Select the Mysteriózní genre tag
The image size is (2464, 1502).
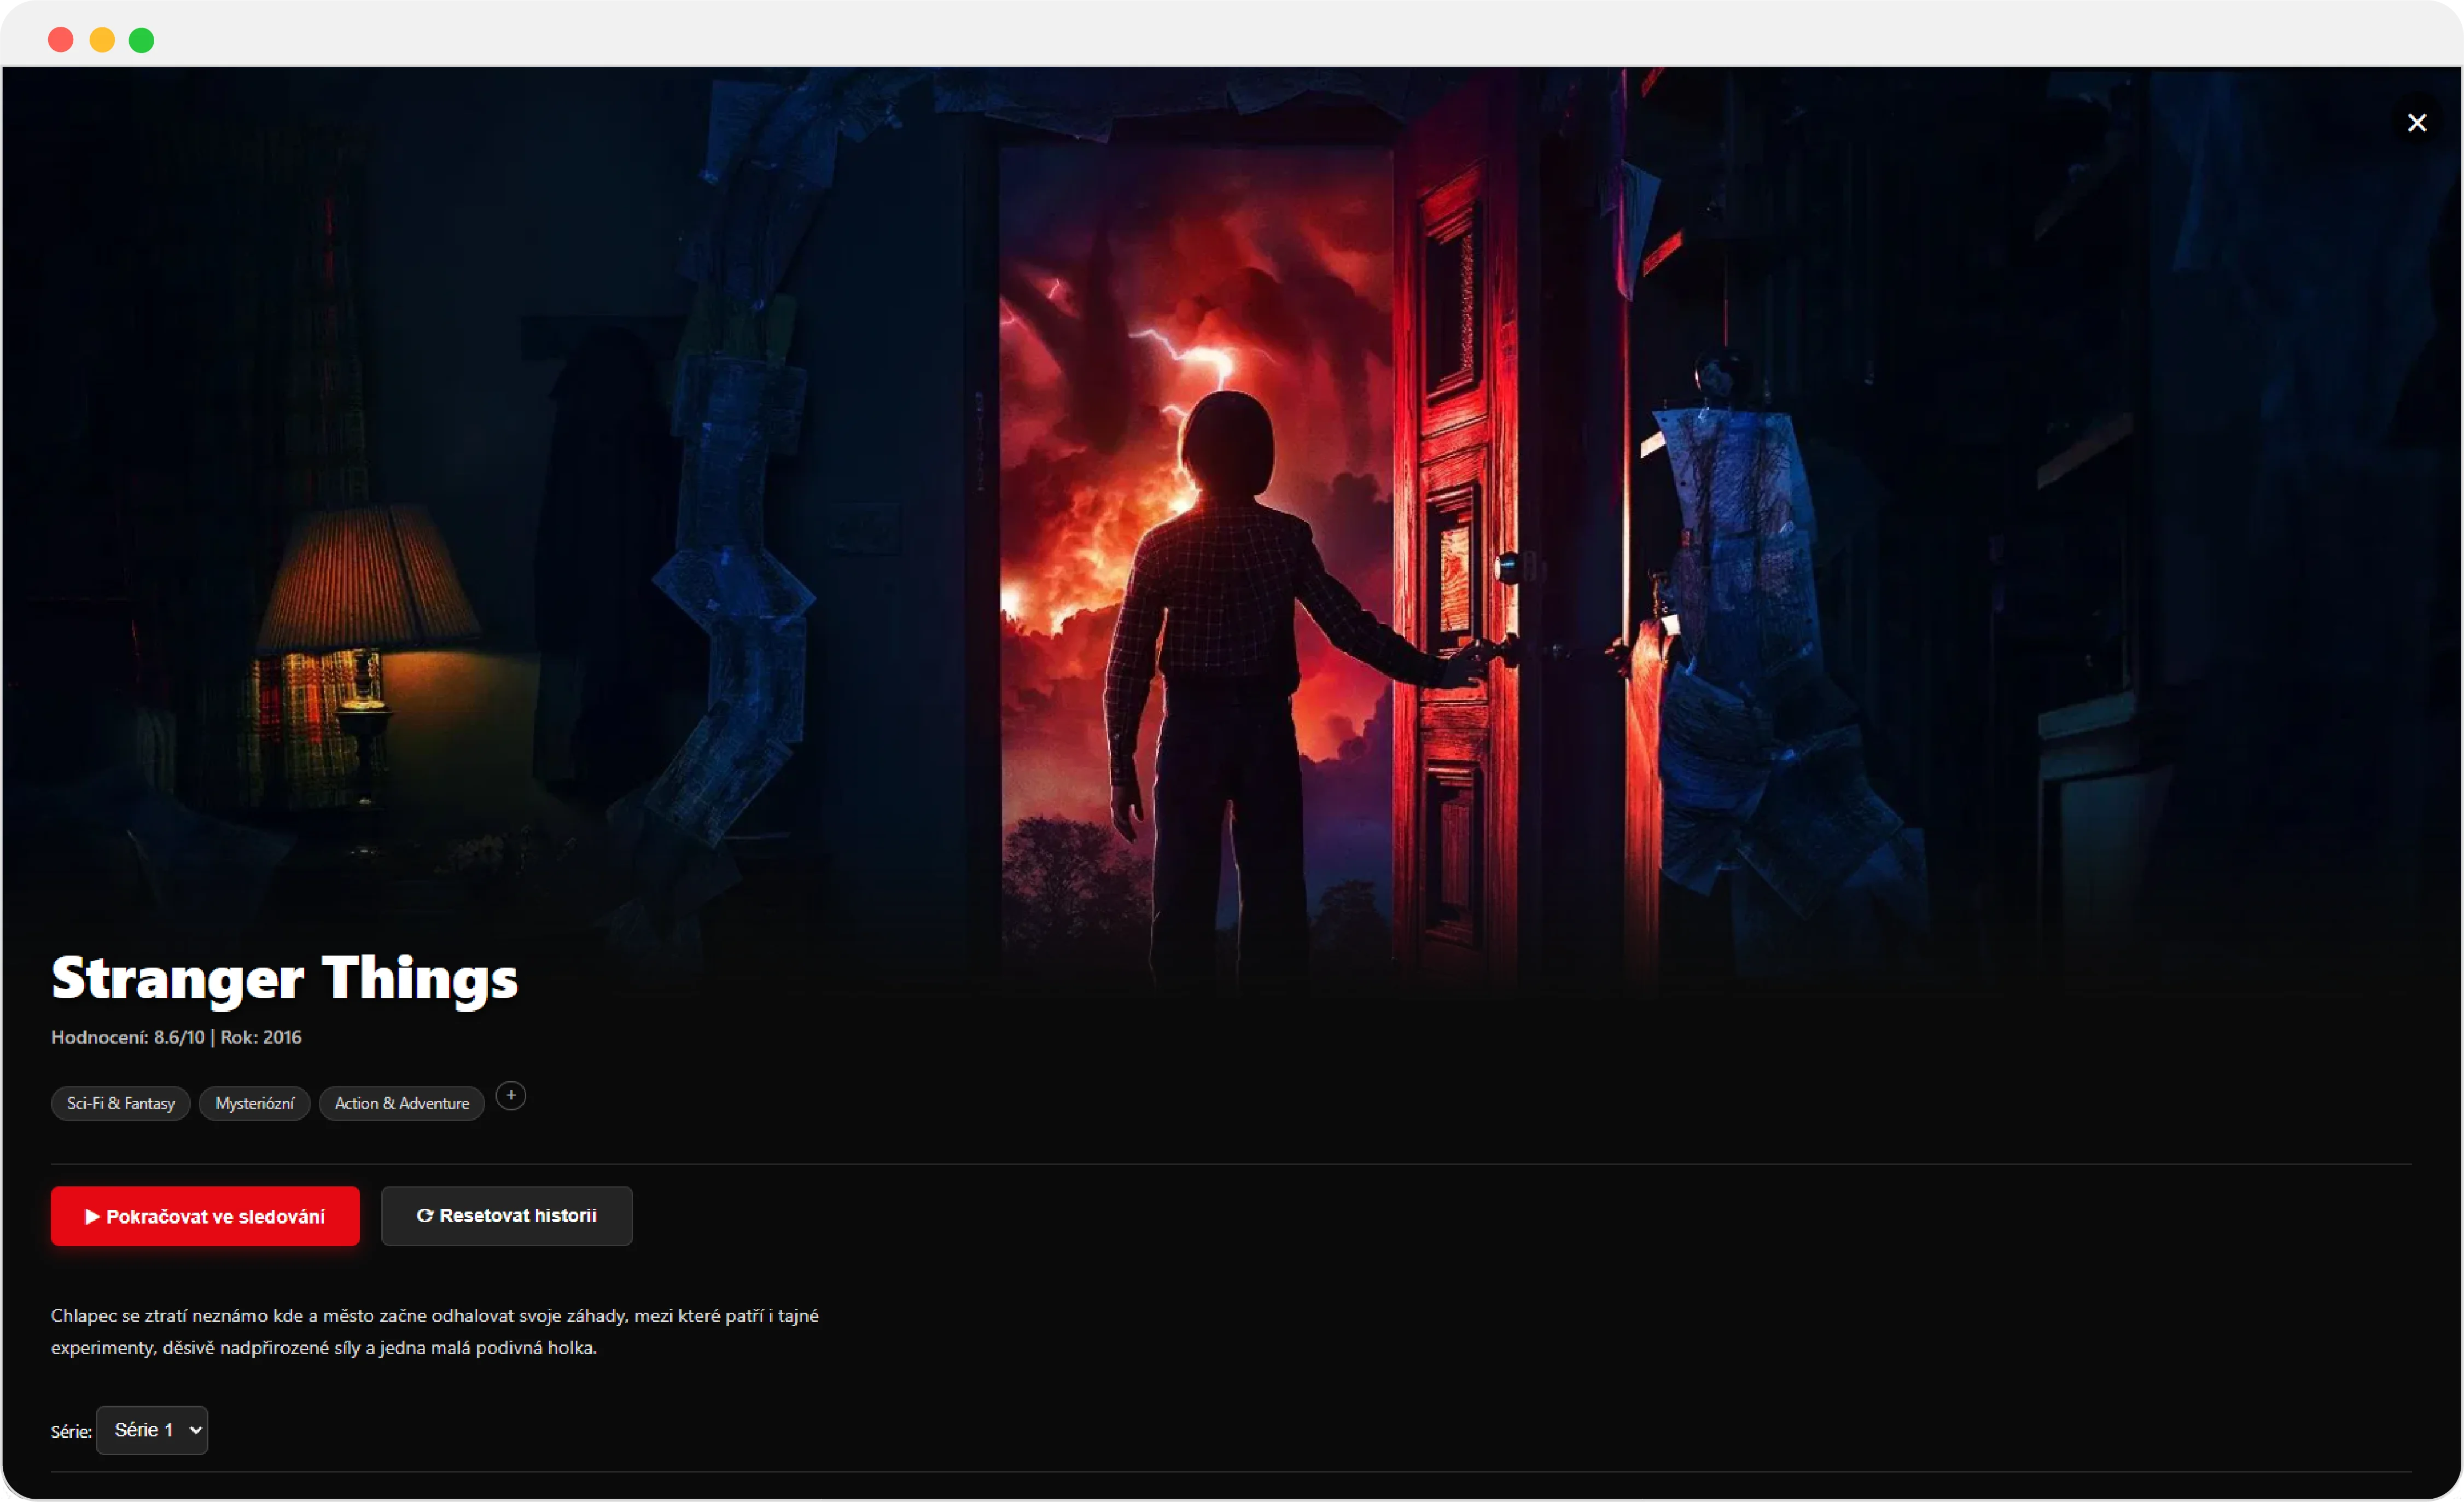coord(255,1103)
